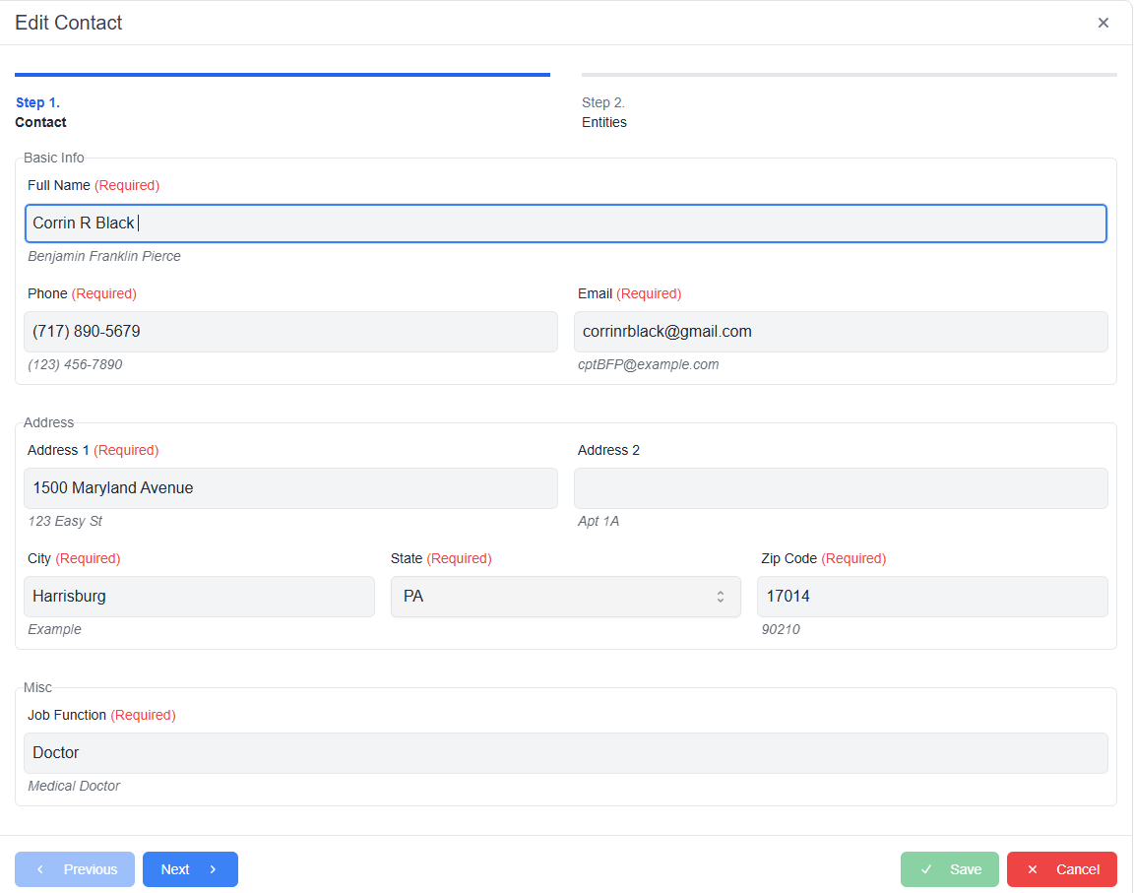Click the 'Medical Doctor' hint text

click(x=74, y=786)
